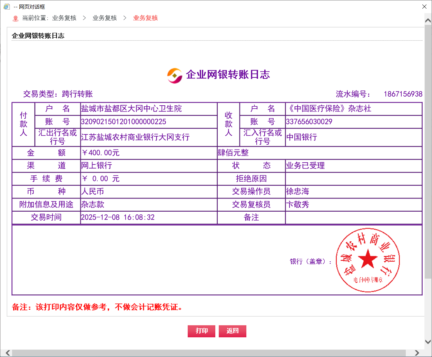Image resolution: width=432 pixels, height=357 pixels.
Task: Click horizontal scrollbar right arrow
Action: point(417,353)
